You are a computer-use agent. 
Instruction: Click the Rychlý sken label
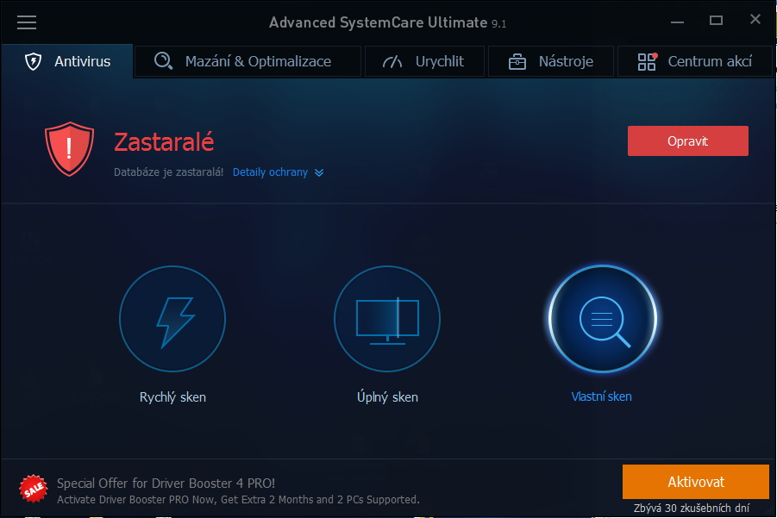pos(172,397)
